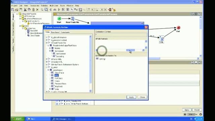
Task: Select the vertical Project side tab
Action: click(x=13, y=17)
